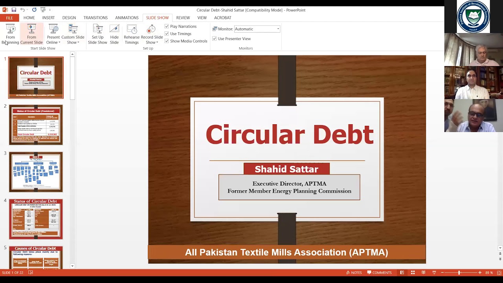Switch to the HOME tab
The image size is (503, 283).
pyautogui.click(x=29, y=18)
